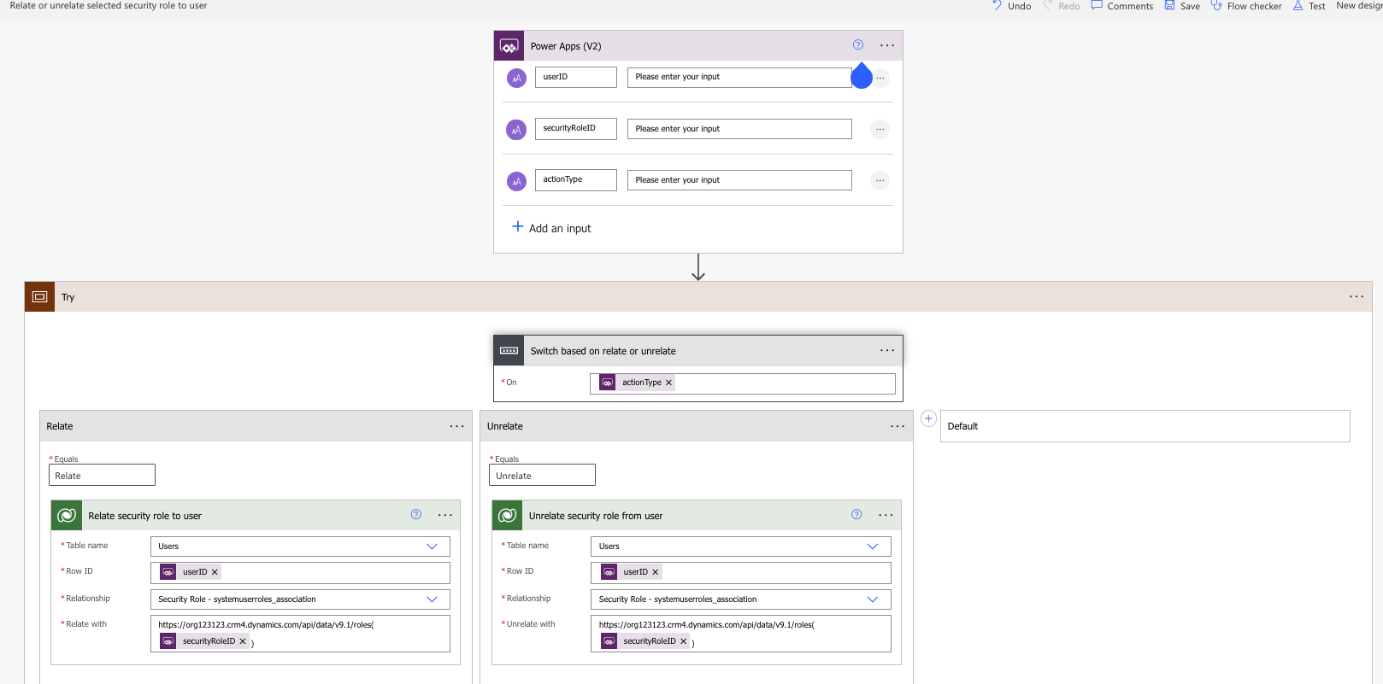The width and height of the screenshot is (1383, 684).
Task: Click the flow title text
Action: (109, 6)
